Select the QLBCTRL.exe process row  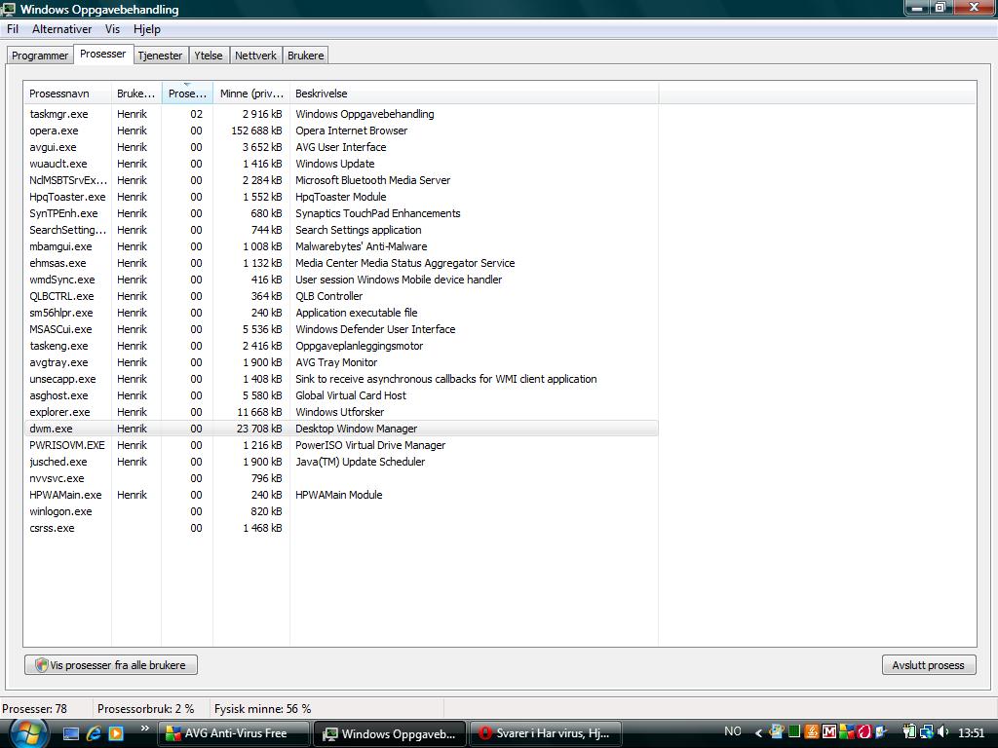coord(341,296)
